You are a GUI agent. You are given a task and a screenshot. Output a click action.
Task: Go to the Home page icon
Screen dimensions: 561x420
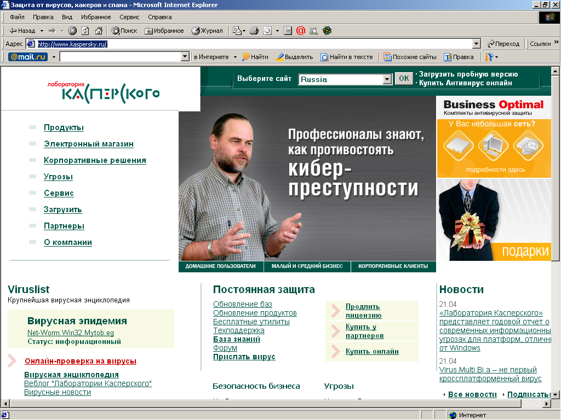pos(99,31)
